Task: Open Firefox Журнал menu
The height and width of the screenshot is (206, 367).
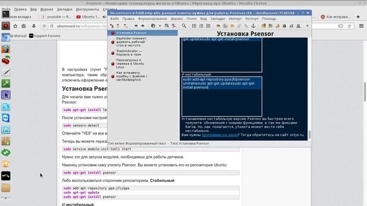Action: [46, 9]
